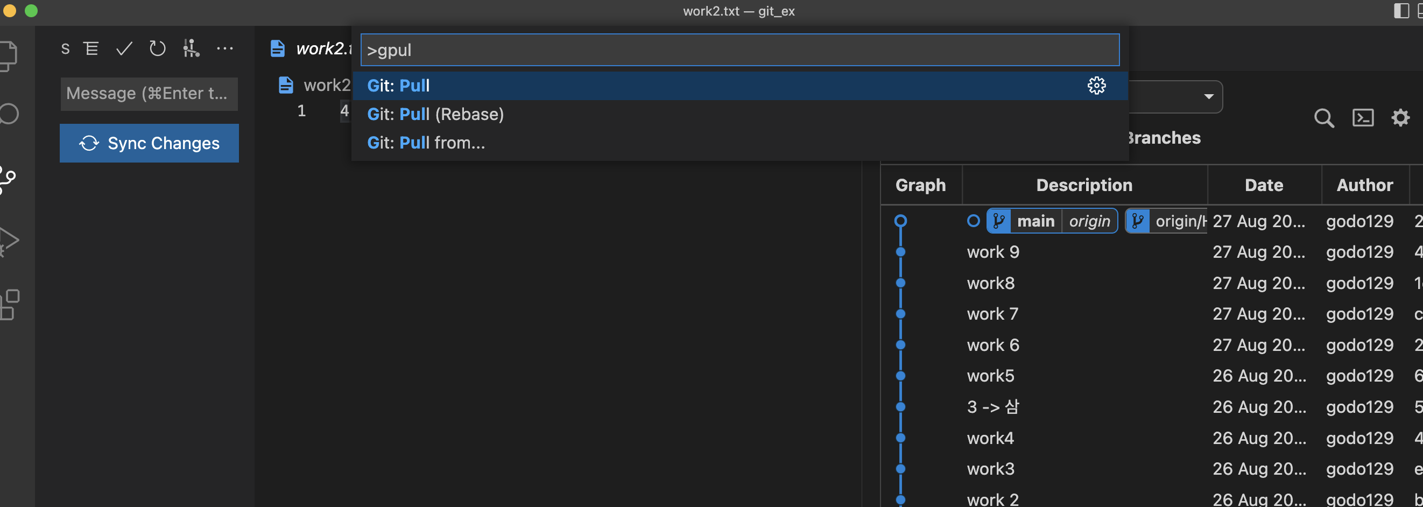Image resolution: width=1423 pixels, height=507 pixels.
Task: Click the commit message input field
Action: coord(148,93)
